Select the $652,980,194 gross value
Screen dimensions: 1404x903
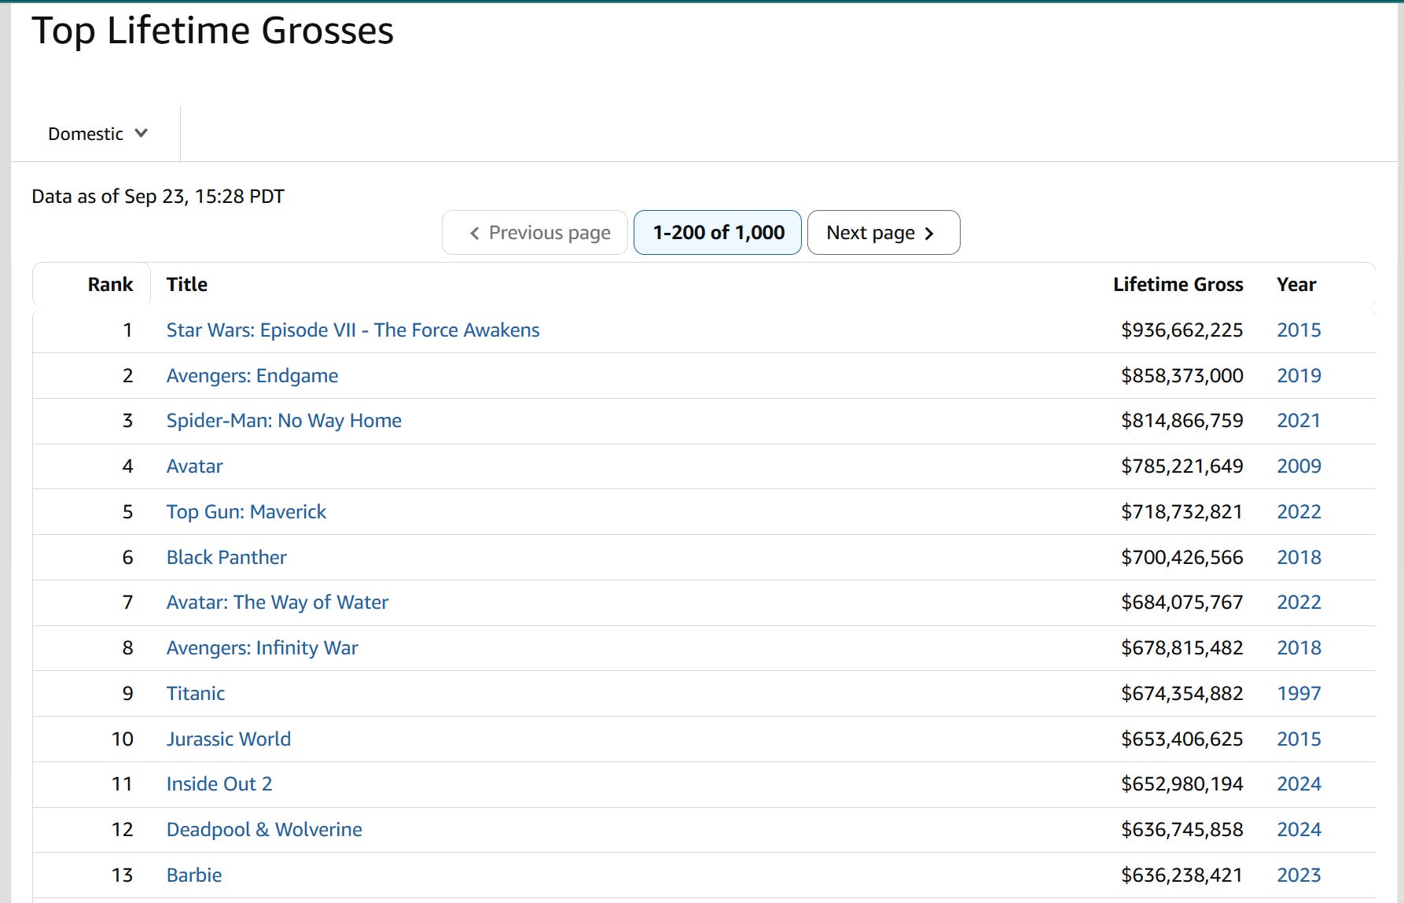pyautogui.click(x=1182, y=784)
